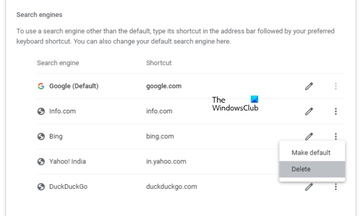Click the Google logo icon

[41, 86]
